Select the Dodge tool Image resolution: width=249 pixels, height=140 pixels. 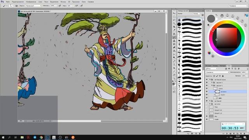click(174, 58)
